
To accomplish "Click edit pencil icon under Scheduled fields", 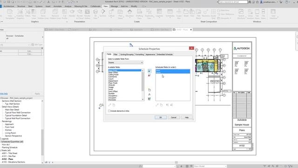I will coord(157,105).
